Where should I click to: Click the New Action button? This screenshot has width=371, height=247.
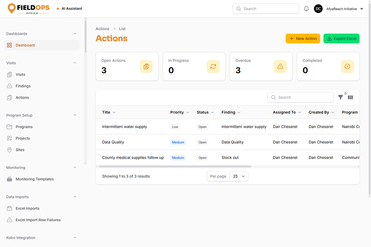click(303, 39)
